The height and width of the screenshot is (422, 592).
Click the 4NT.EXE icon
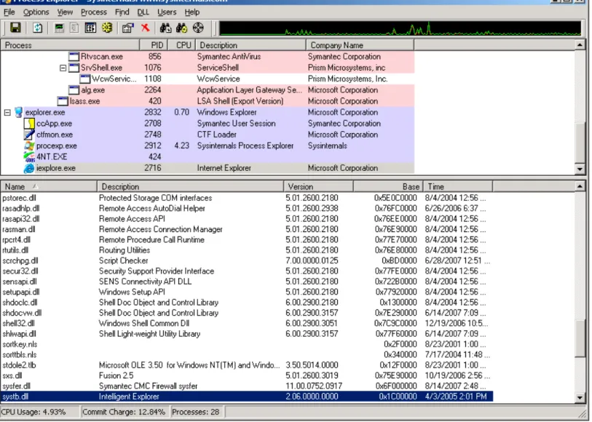(x=29, y=157)
